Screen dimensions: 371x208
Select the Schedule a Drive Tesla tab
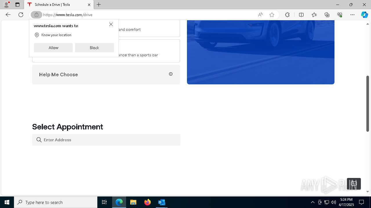pyautogui.click(x=59, y=5)
